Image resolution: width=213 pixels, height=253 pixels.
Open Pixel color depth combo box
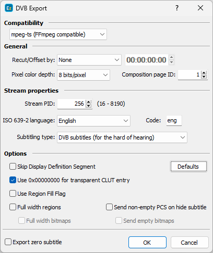click(x=84, y=75)
